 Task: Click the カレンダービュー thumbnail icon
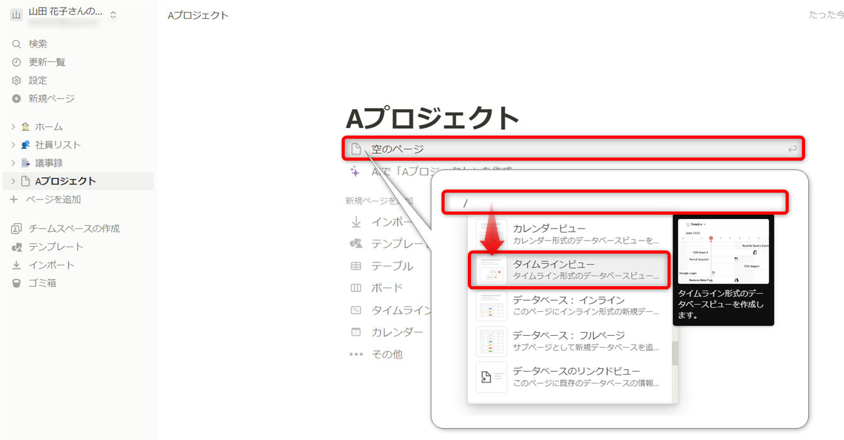[x=492, y=233]
